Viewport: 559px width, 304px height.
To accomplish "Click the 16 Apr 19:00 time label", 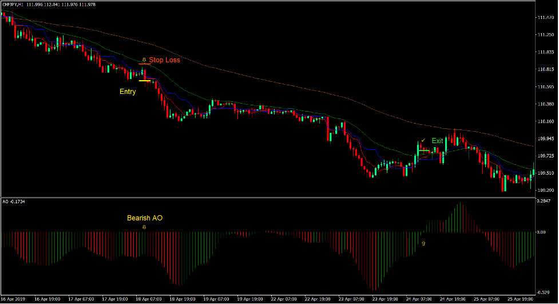I will [x=47, y=299].
